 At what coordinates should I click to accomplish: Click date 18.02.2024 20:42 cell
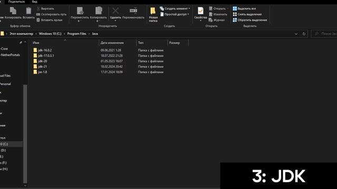point(112,67)
